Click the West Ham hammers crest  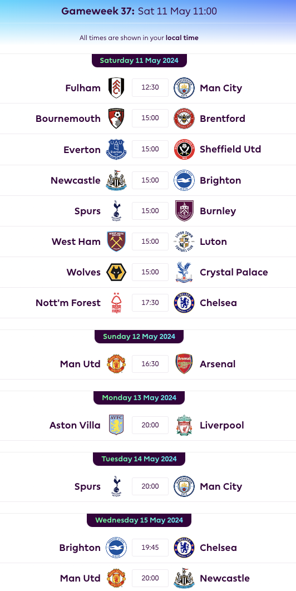coord(116,241)
